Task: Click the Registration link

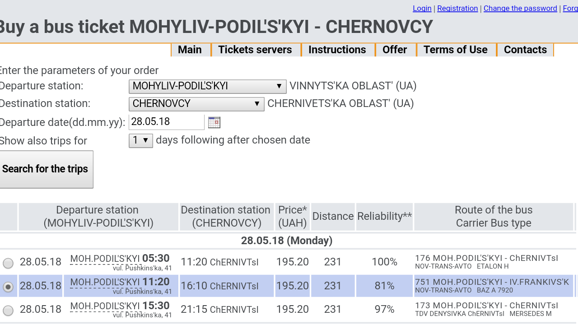Action: 457,9
